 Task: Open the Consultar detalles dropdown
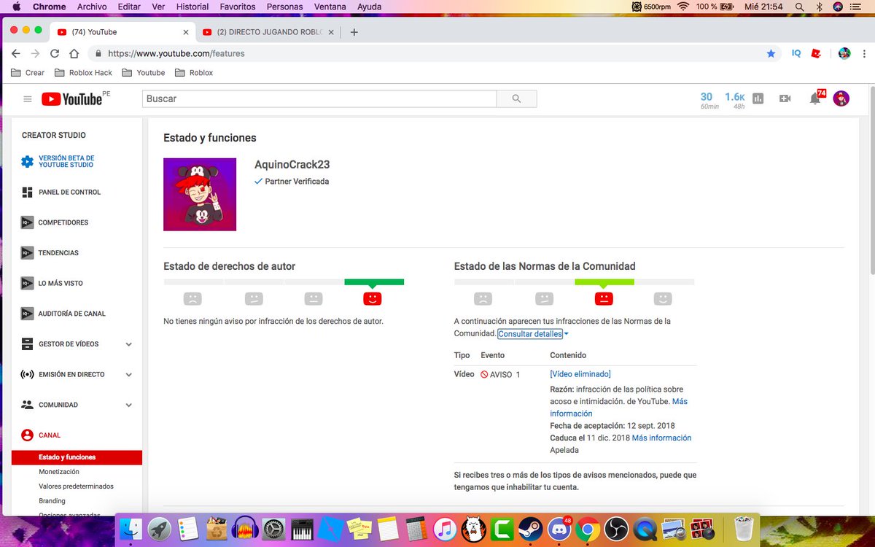pyautogui.click(x=533, y=334)
